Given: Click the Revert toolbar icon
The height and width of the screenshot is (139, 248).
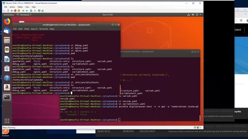Looking at the screenshot, I should [x=35, y=11].
